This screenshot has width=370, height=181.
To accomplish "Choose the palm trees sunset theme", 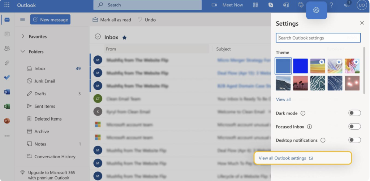I will (x=300, y=83).
